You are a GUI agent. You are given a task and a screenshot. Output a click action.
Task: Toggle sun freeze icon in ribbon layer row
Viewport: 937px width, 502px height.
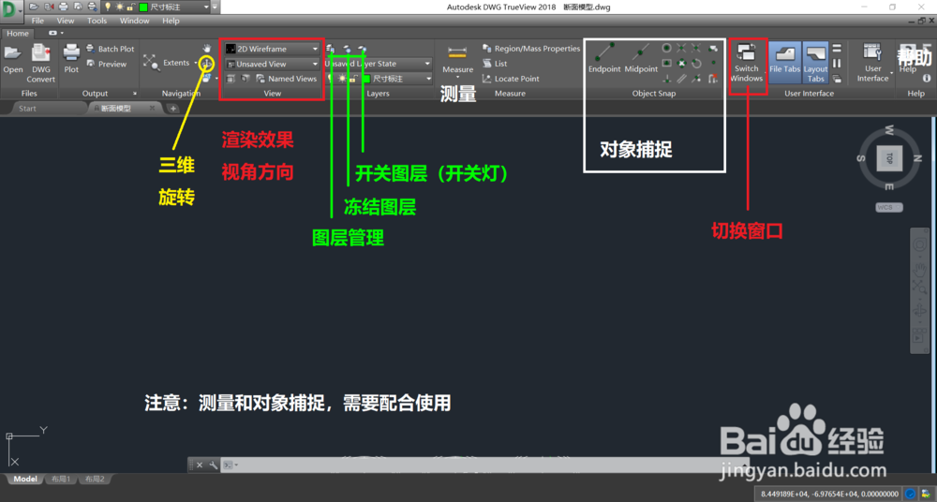342,79
